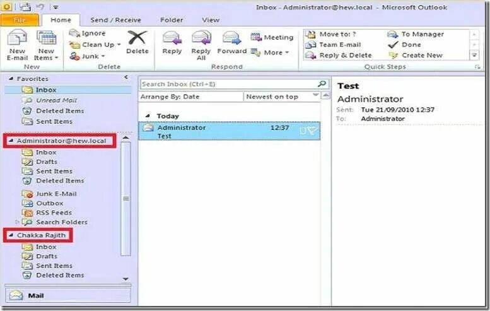Collapse the Favorites group
This screenshot has width=490, height=311.
coord(11,79)
